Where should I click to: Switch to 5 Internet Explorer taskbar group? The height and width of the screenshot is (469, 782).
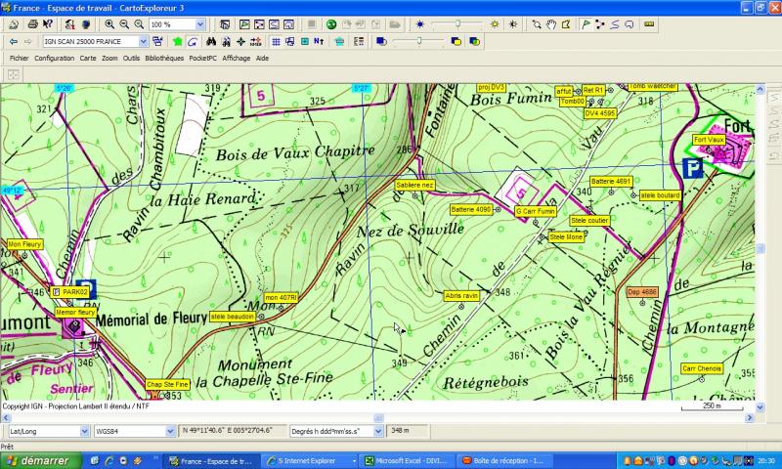point(310,461)
